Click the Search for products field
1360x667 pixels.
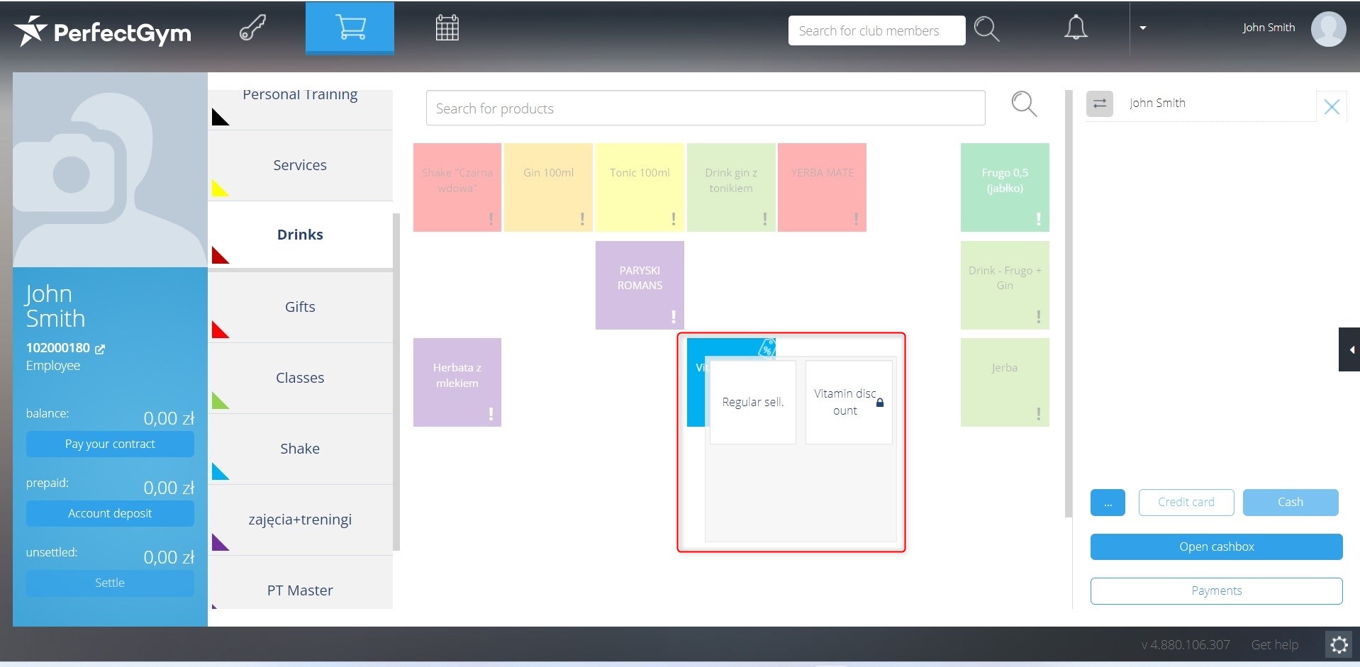coord(705,108)
